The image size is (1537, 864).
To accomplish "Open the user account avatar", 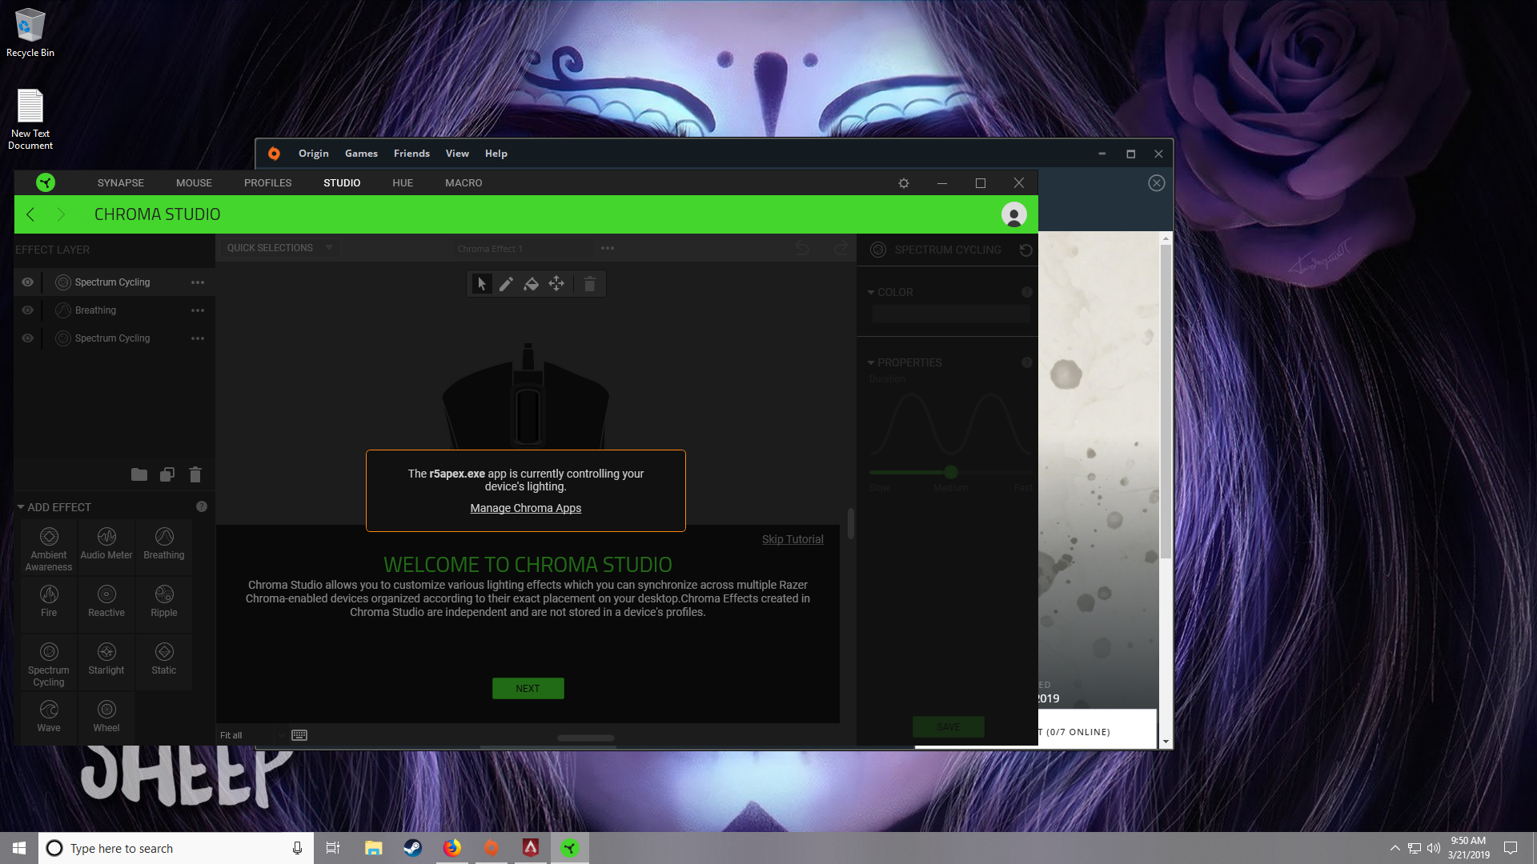I will point(1014,214).
